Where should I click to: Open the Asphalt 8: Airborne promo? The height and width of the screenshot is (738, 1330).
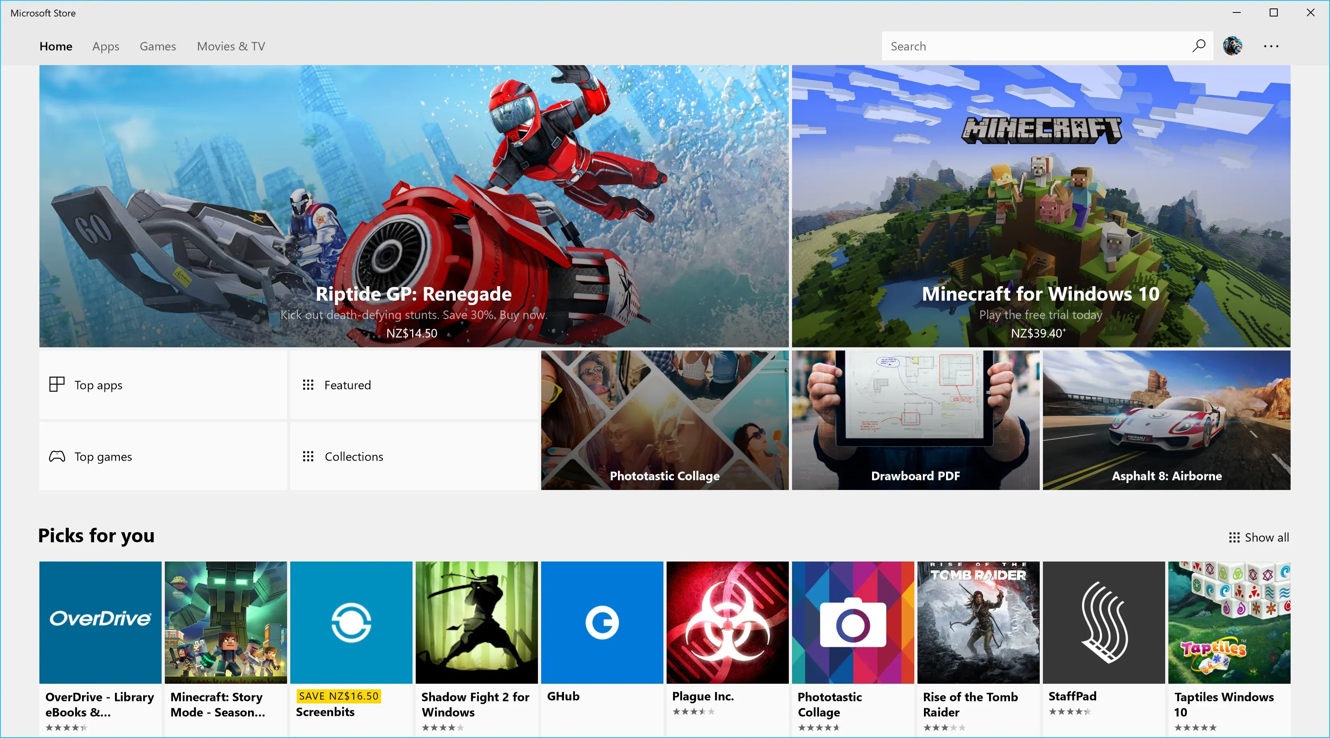coord(1166,420)
